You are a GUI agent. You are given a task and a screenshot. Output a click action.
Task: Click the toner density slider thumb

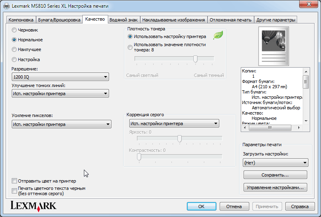[195, 59]
